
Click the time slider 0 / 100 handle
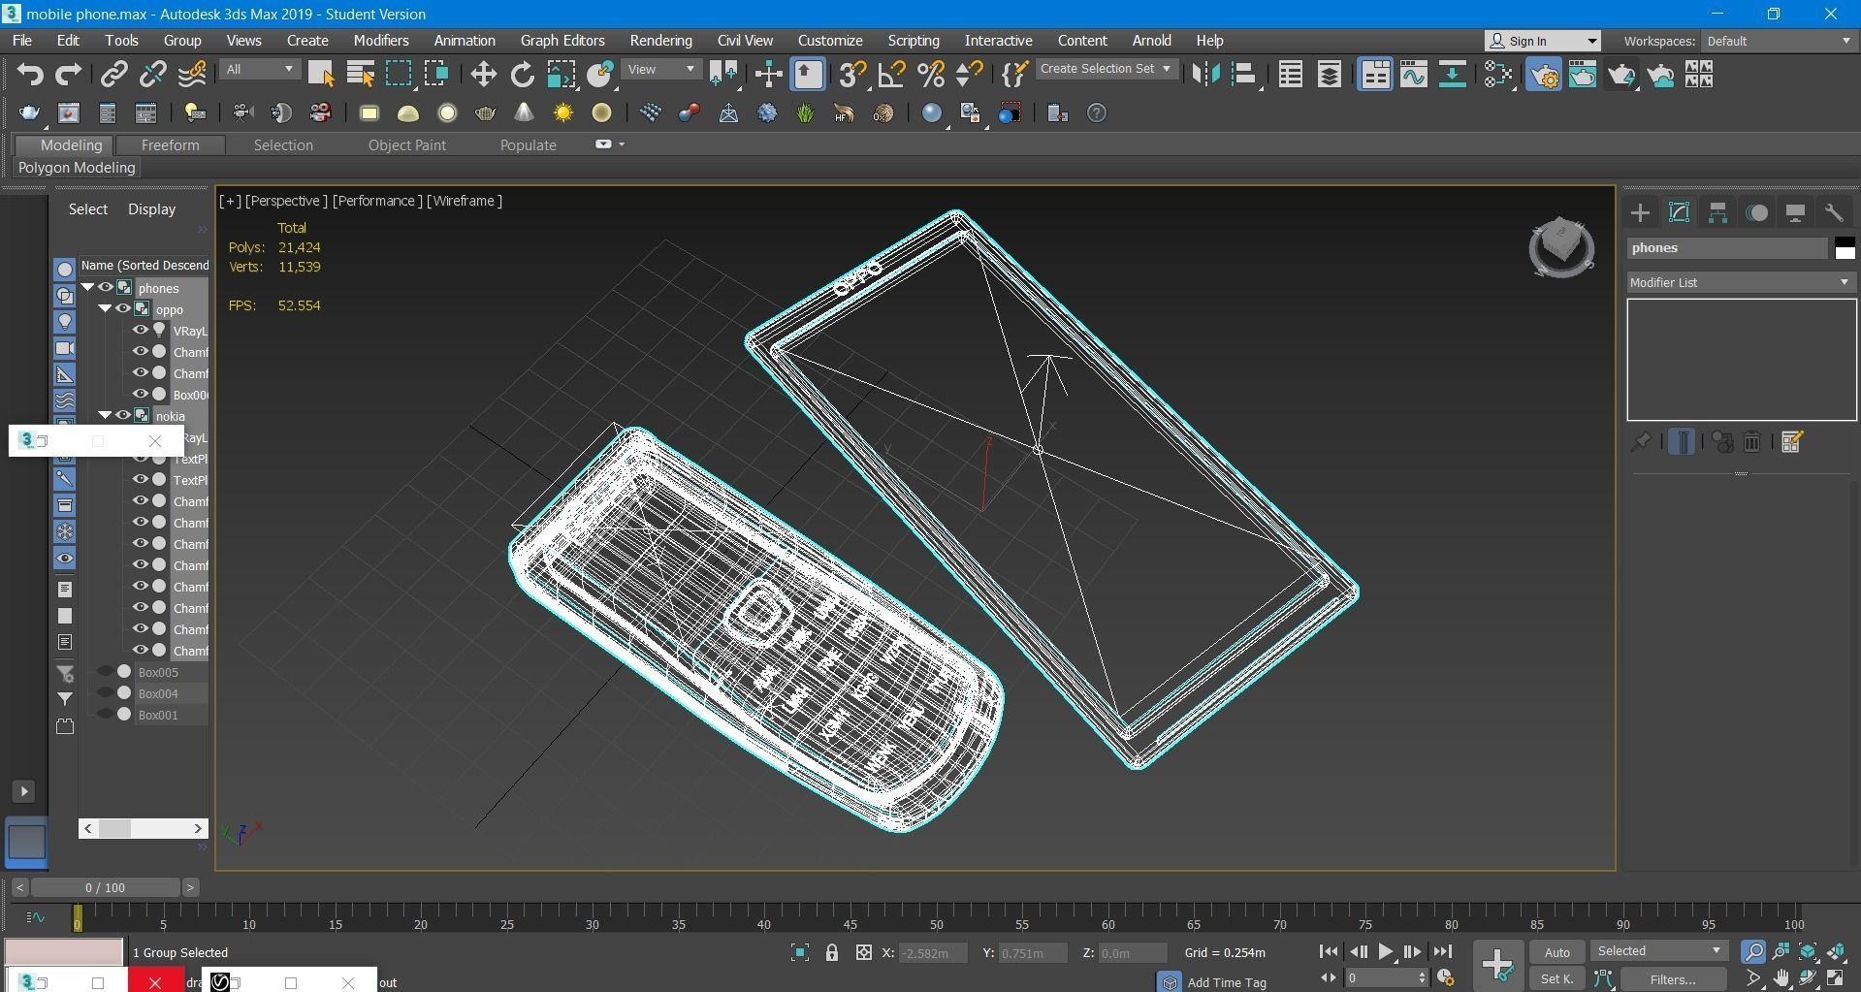click(x=105, y=887)
